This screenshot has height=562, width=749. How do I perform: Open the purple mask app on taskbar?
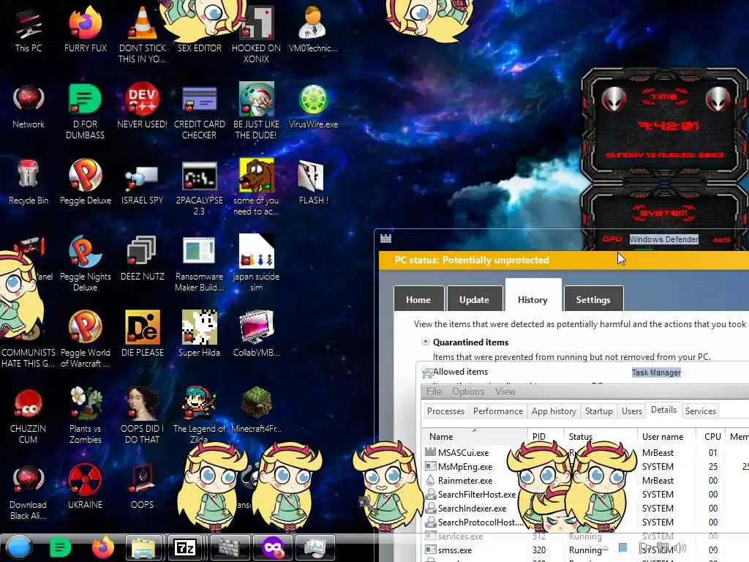coord(273,547)
